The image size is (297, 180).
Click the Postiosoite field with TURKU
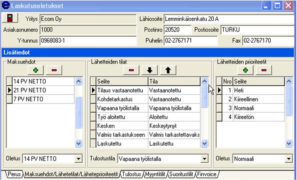click(257, 30)
